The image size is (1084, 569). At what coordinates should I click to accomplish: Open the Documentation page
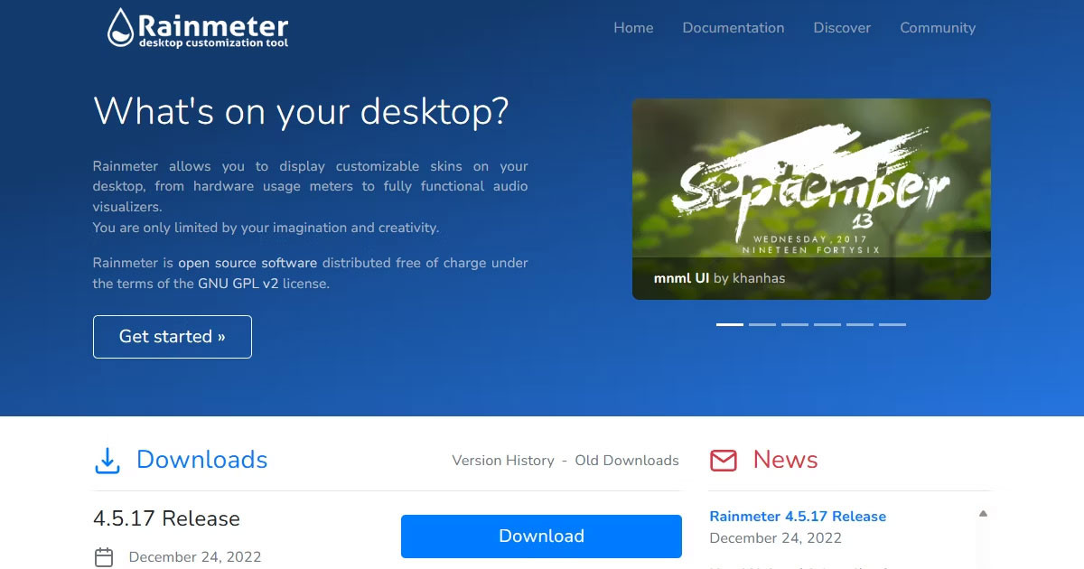(733, 28)
